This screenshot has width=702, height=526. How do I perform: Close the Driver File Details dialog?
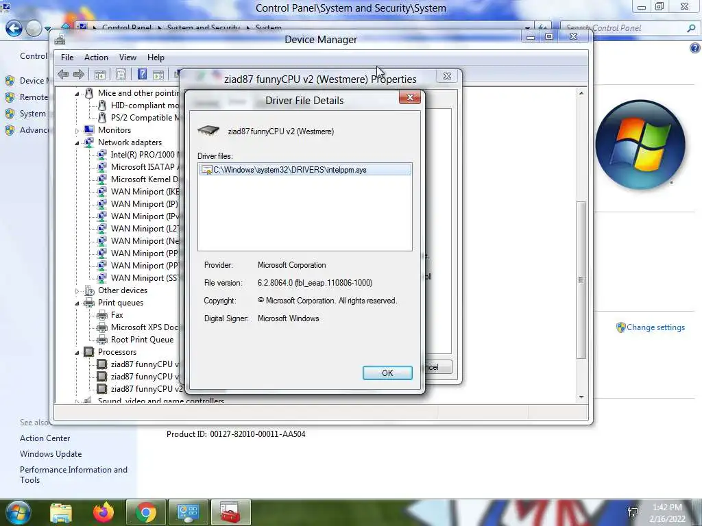[410, 97]
